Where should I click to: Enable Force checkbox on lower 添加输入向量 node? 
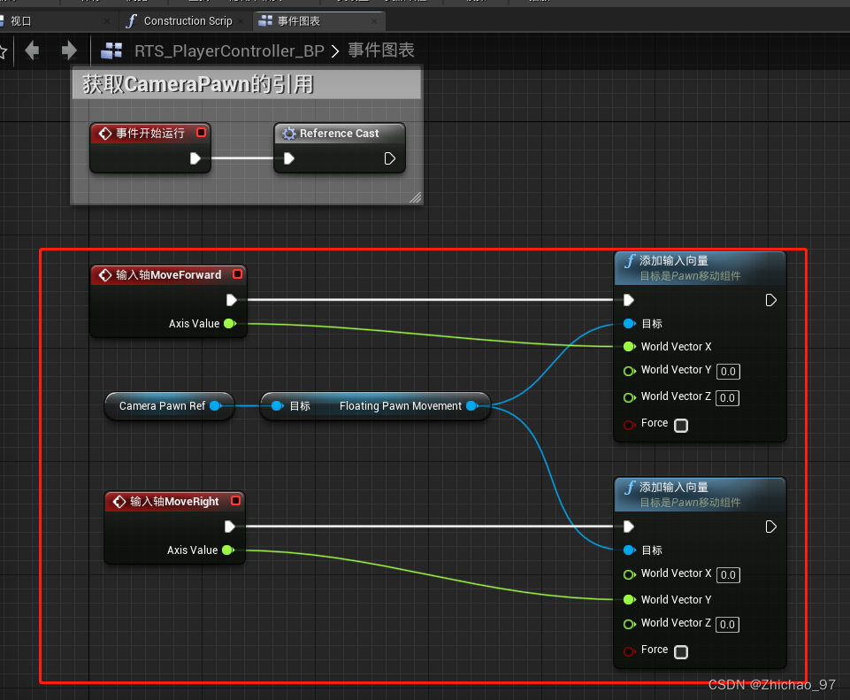tap(680, 651)
